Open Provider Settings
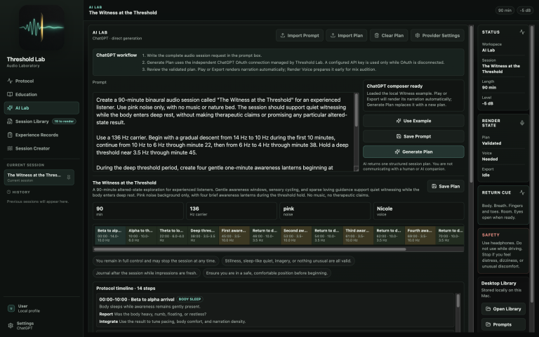The height and width of the screenshot is (337, 539). pos(437,35)
